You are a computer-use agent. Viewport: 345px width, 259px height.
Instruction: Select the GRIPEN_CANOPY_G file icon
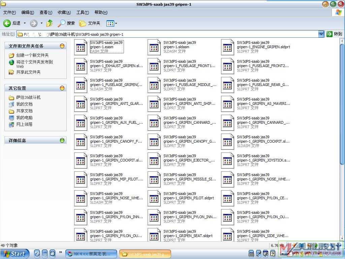point(154,141)
